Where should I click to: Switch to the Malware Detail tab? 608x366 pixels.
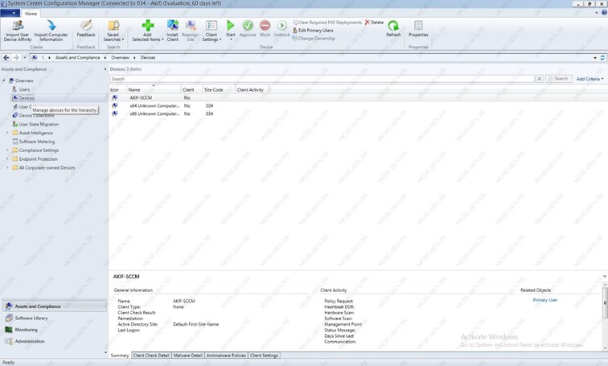tap(188, 356)
